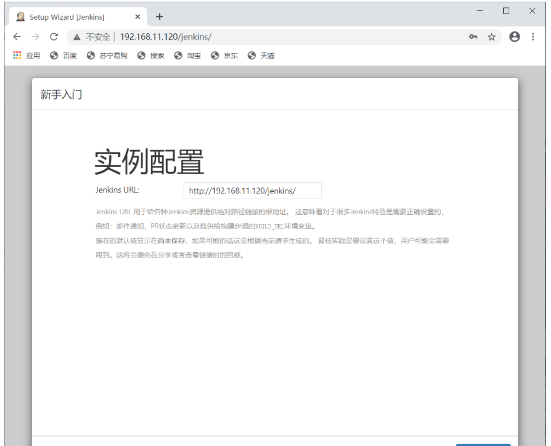Open Chrome's three-dot menu
The image size is (551, 446).
533,37
